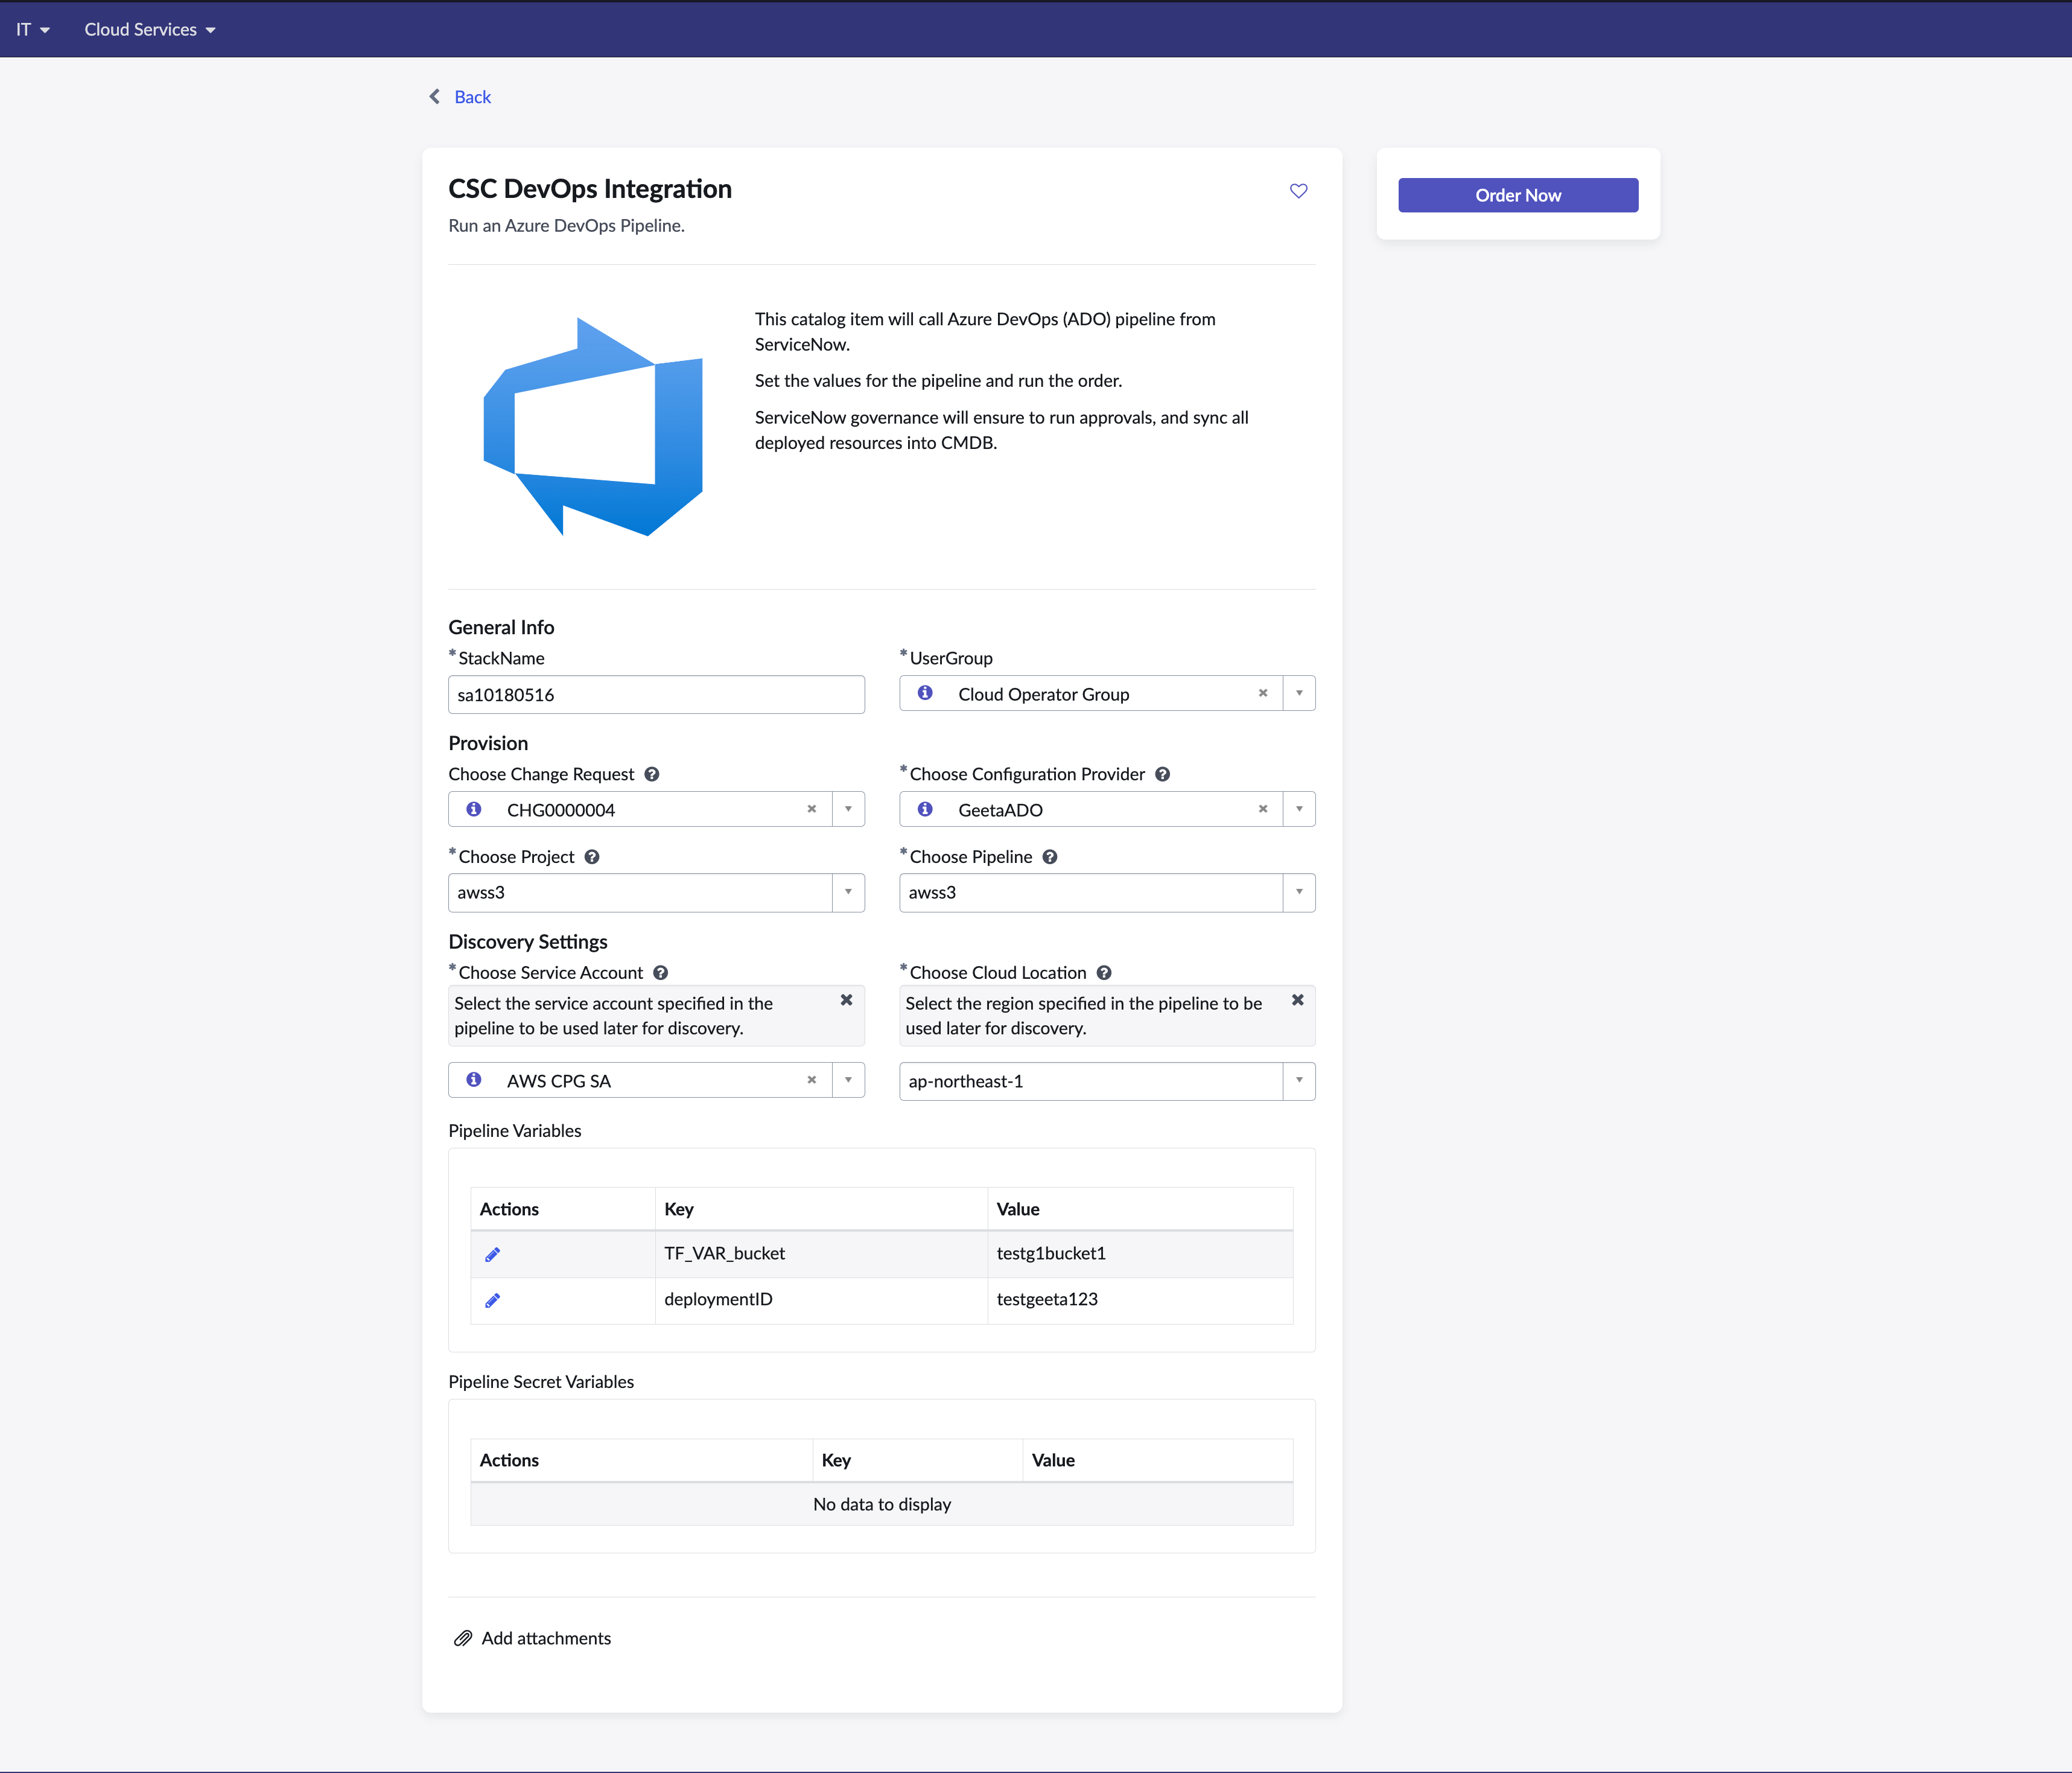Click the Order Now button
Viewport: 2072px width, 1773px height.
[1517, 195]
